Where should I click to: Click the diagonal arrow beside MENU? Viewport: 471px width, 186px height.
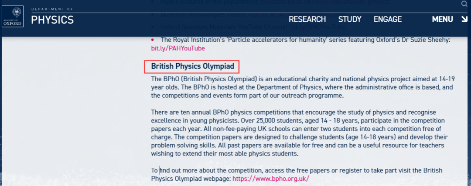click(x=464, y=20)
